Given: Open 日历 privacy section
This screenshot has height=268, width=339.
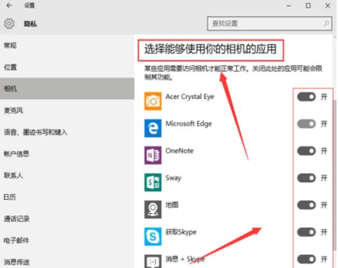Looking at the screenshot, I should 67,197.
